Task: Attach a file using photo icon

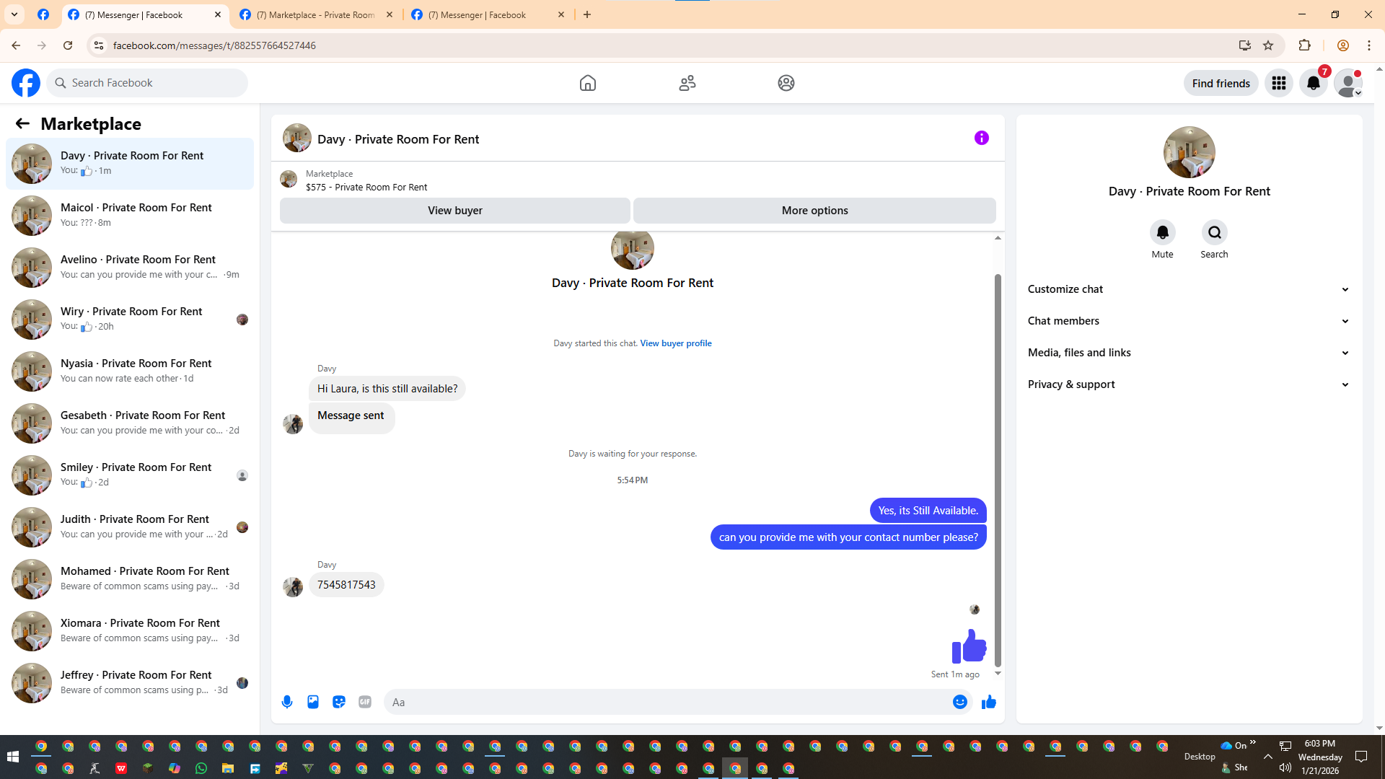Action: (313, 702)
